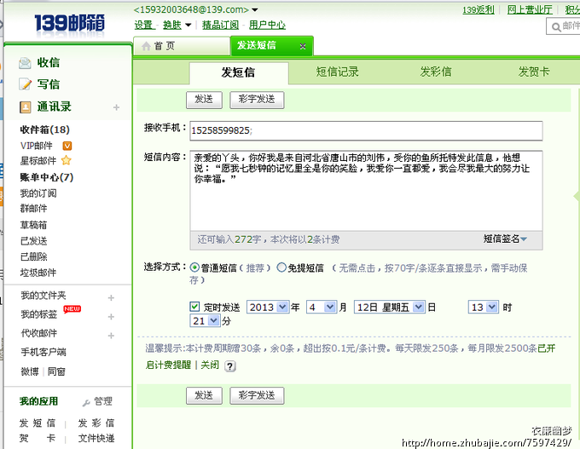
Task: Open 收件箱(18) folder
Action: pos(44,130)
